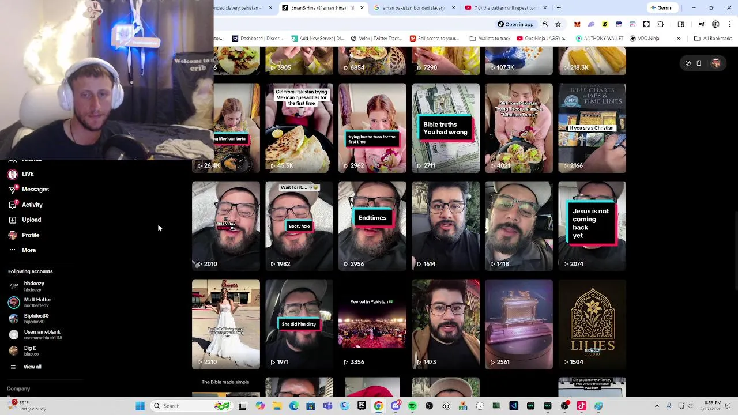The image size is (738, 415).
Task: Open the Chrome extensions puzzle menu
Action: [661, 24]
